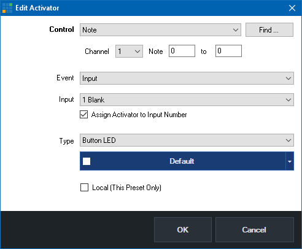302x249 pixels.
Task: Click the vMix app icon in title bar
Action: tap(7, 8)
